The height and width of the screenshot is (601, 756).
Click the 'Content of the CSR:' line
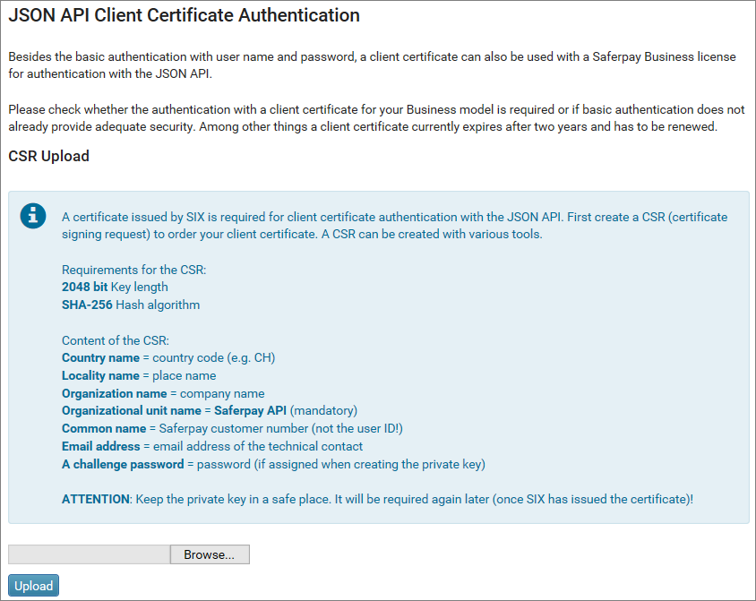tap(116, 340)
